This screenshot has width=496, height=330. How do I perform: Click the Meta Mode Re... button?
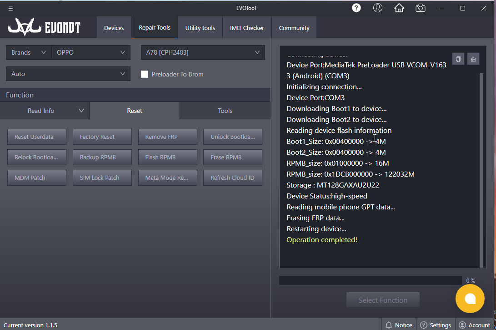point(168,178)
